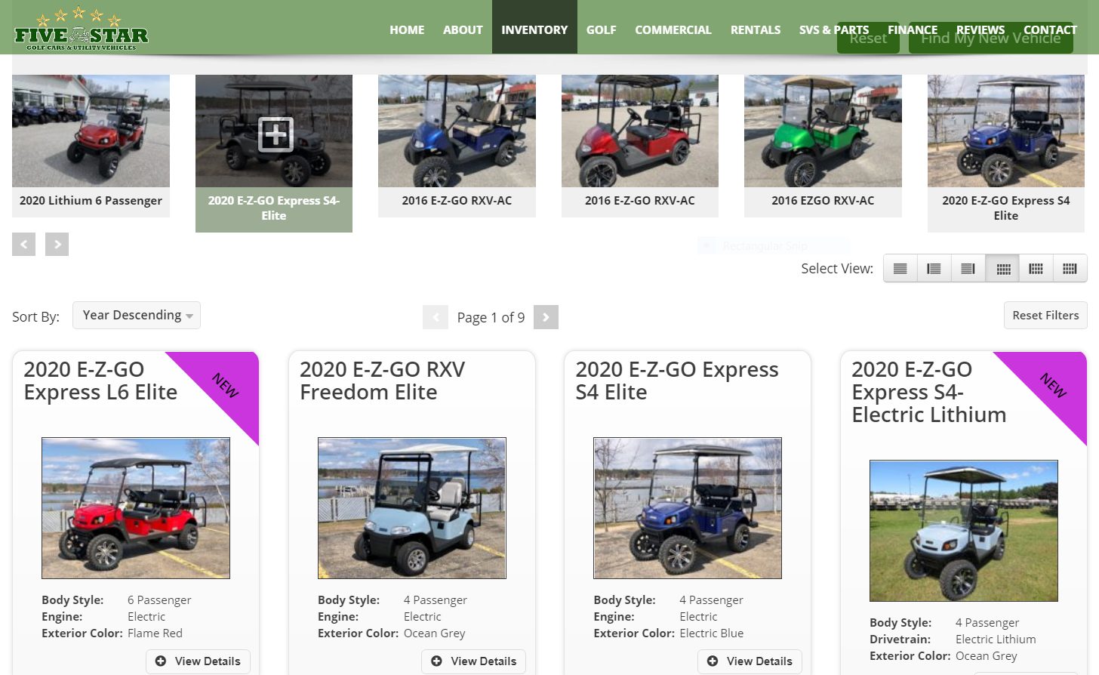View Details for Express S4 Elite
The image size is (1099, 675).
(x=750, y=661)
